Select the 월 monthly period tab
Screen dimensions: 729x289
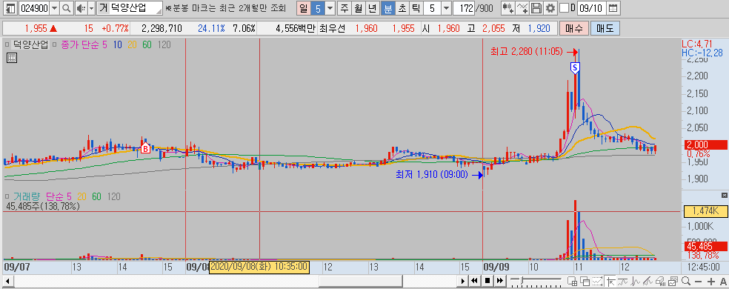358,8
